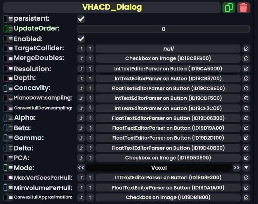
Task: Clear the MergeDoubles reference with null icon
Action: (246, 58)
